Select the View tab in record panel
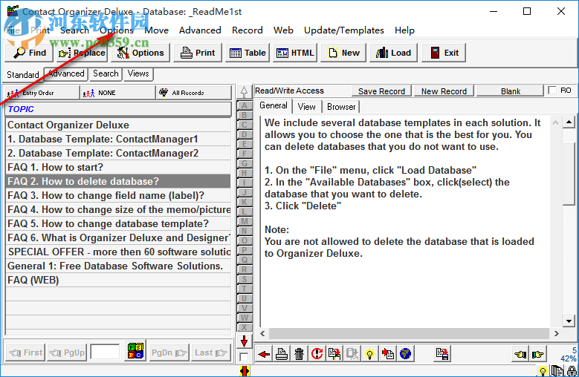Viewport: 579px width, 377px height. [x=306, y=107]
